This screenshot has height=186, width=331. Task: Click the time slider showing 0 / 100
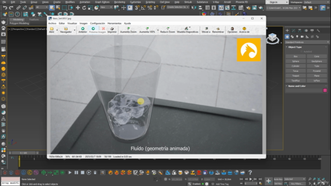(x=23, y=153)
